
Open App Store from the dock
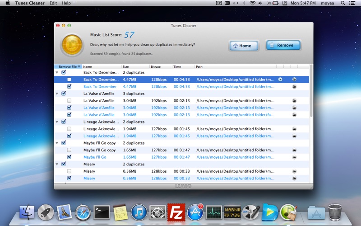pyautogui.click(x=195, y=212)
